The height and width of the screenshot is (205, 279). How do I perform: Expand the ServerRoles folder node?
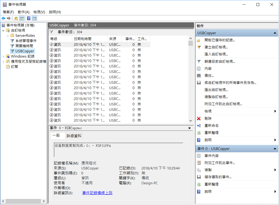tap(8, 36)
